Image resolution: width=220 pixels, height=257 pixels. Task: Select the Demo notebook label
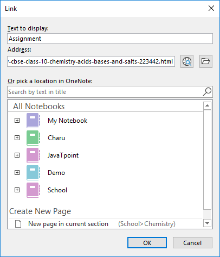click(x=56, y=173)
